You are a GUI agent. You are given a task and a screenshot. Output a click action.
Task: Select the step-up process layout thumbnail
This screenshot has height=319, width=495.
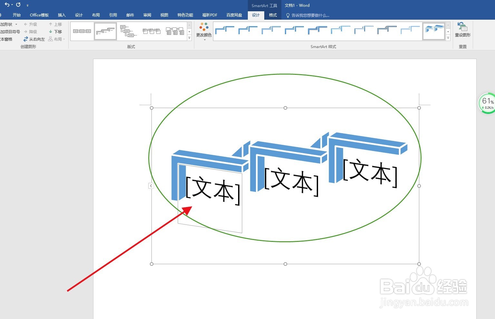click(105, 31)
